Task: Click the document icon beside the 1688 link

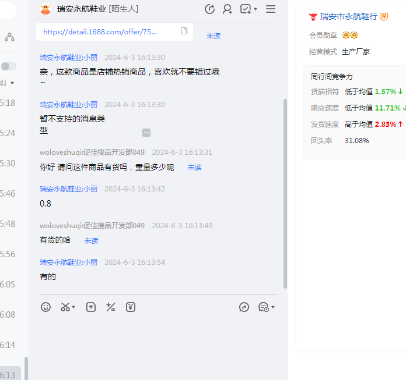Action: (x=184, y=31)
